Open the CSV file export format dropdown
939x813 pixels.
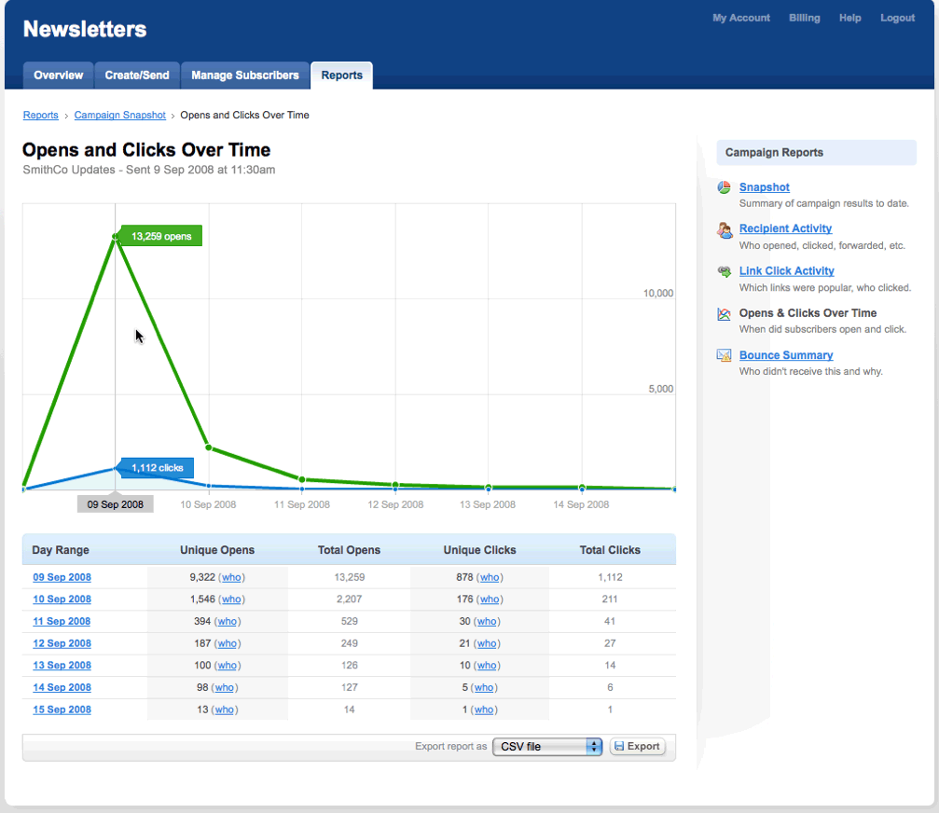click(x=547, y=747)
